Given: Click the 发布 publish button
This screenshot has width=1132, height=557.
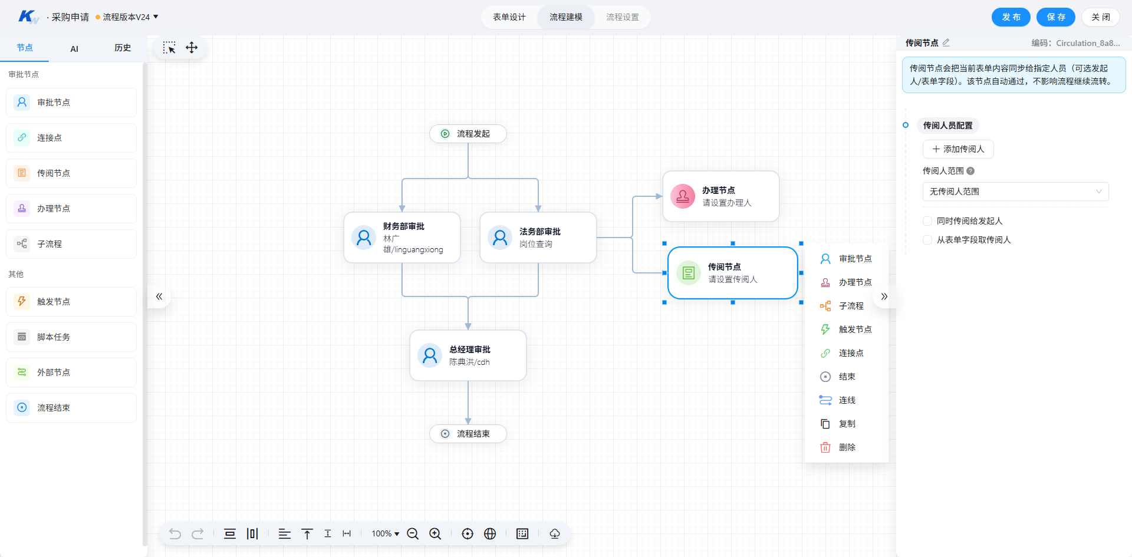Looking at the screenshot, I should click(x=1011, y=17).
